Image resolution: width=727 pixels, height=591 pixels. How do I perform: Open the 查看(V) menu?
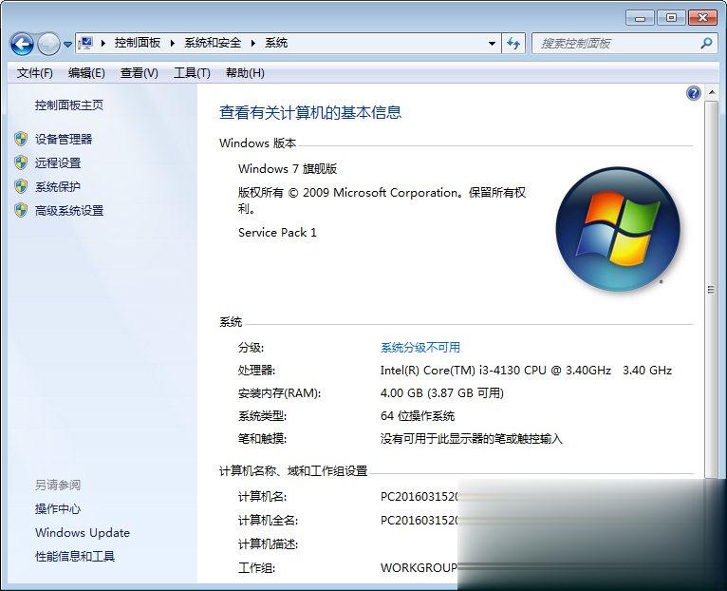140,73
